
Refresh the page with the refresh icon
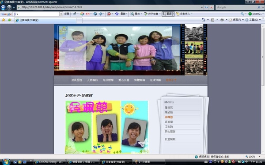coord(207,7)
